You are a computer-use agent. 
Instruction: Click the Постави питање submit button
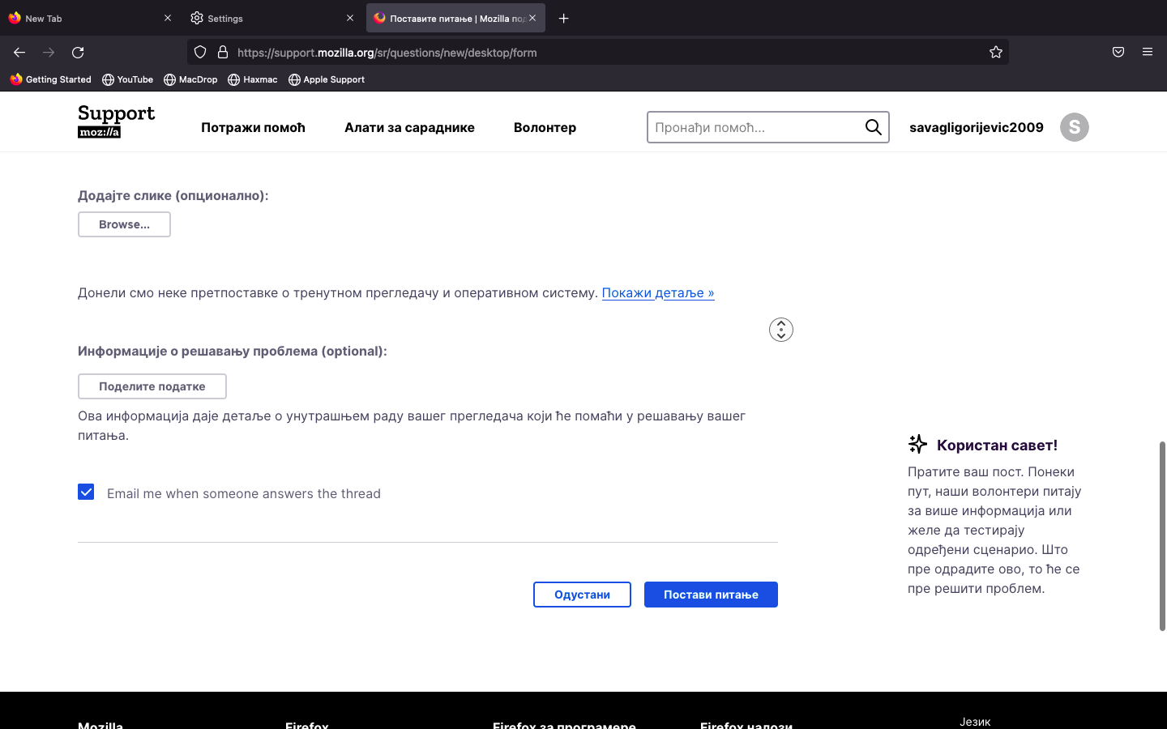coord(711,595)
